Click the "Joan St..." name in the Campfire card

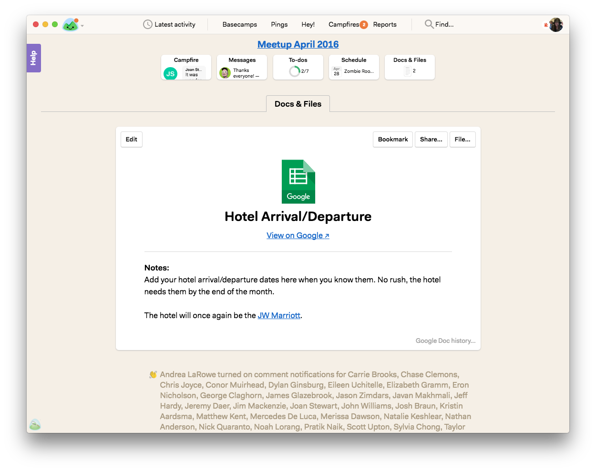[194, 70]
